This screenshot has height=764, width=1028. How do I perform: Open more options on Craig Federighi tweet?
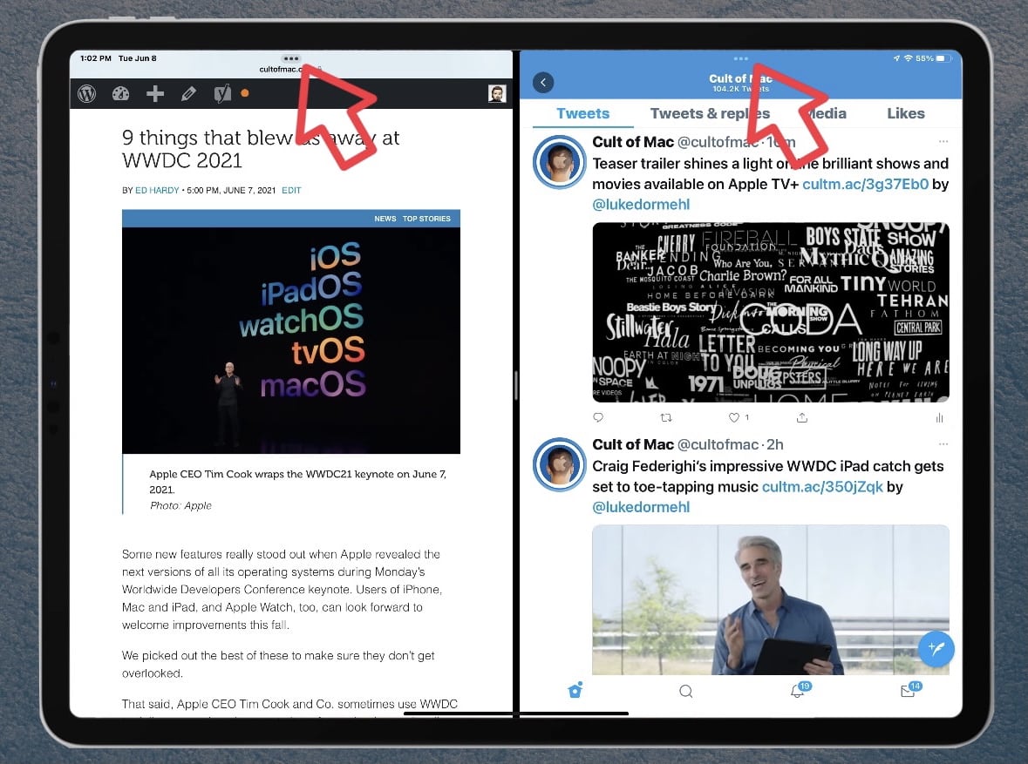click(942, 444)
